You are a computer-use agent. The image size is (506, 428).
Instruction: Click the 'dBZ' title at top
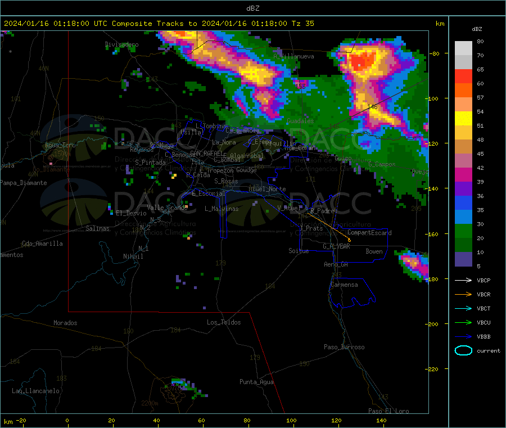point(252,8)
